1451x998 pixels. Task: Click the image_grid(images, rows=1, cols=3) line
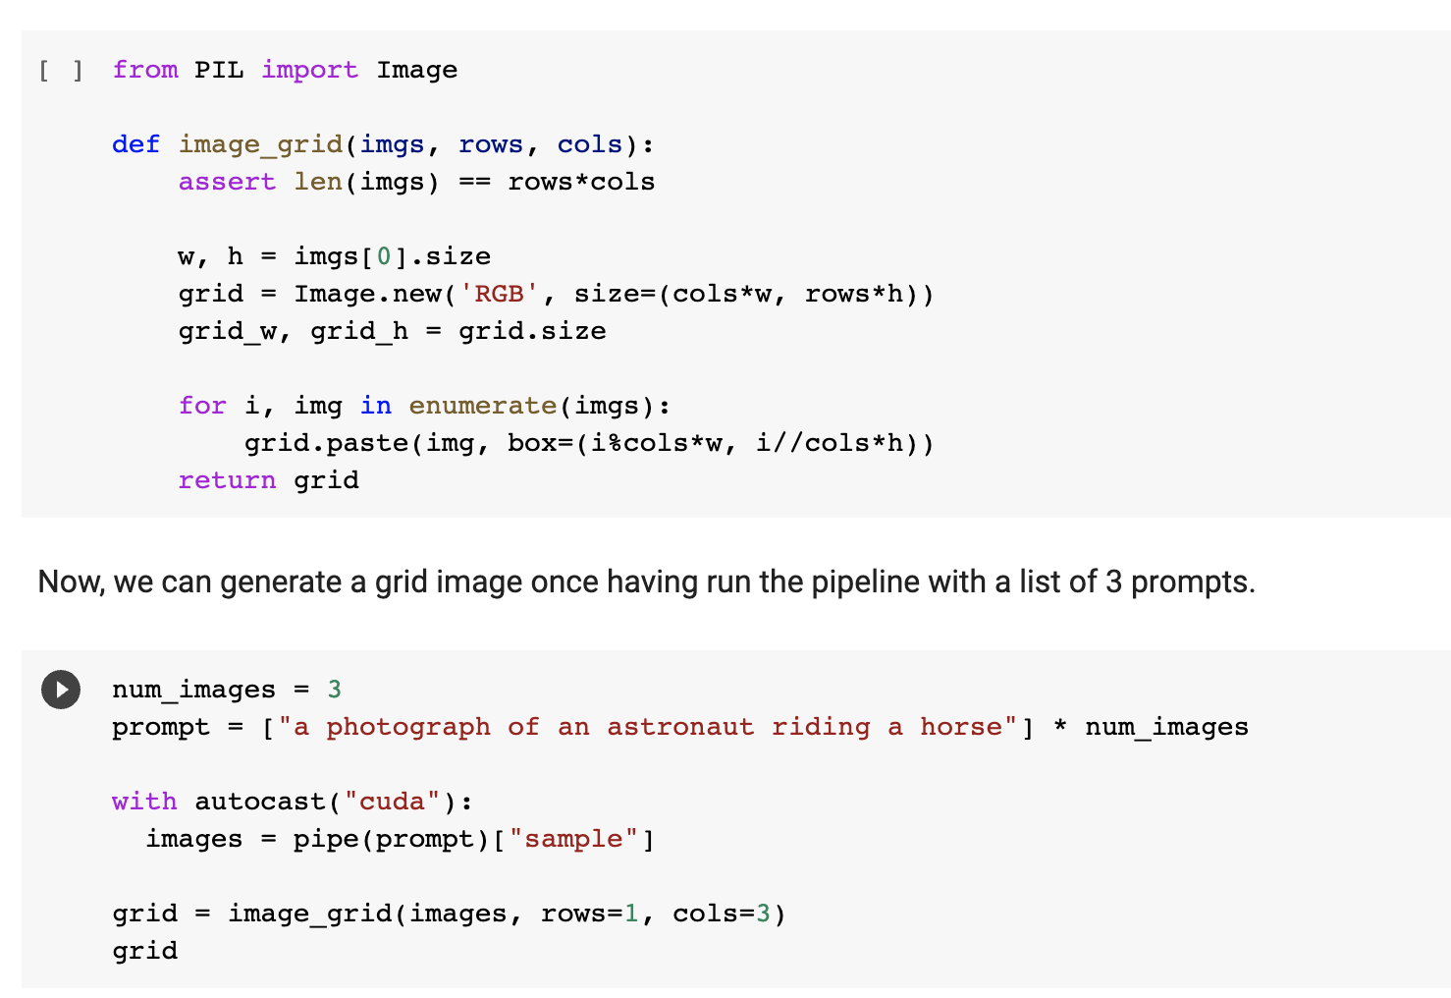(449, 915)
